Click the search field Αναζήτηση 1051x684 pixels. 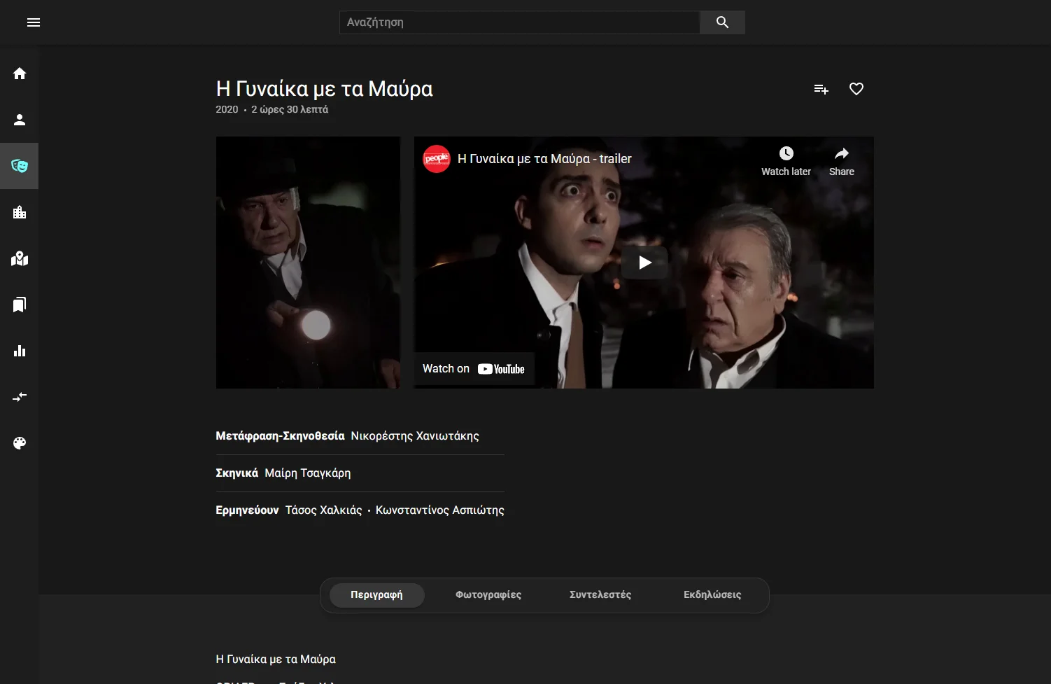(520, 22)
